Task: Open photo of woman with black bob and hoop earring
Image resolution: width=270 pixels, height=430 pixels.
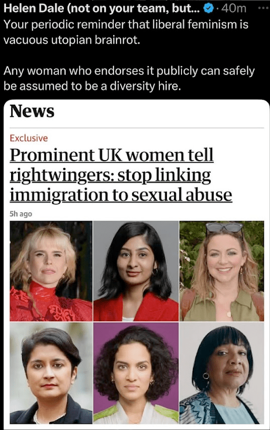Action: 222,373
